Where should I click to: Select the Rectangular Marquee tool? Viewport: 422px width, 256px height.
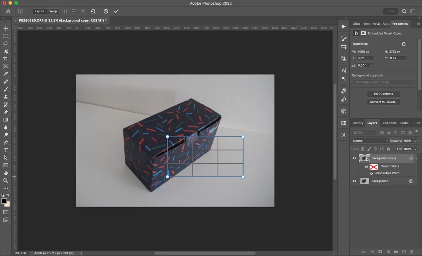point(6,36)
